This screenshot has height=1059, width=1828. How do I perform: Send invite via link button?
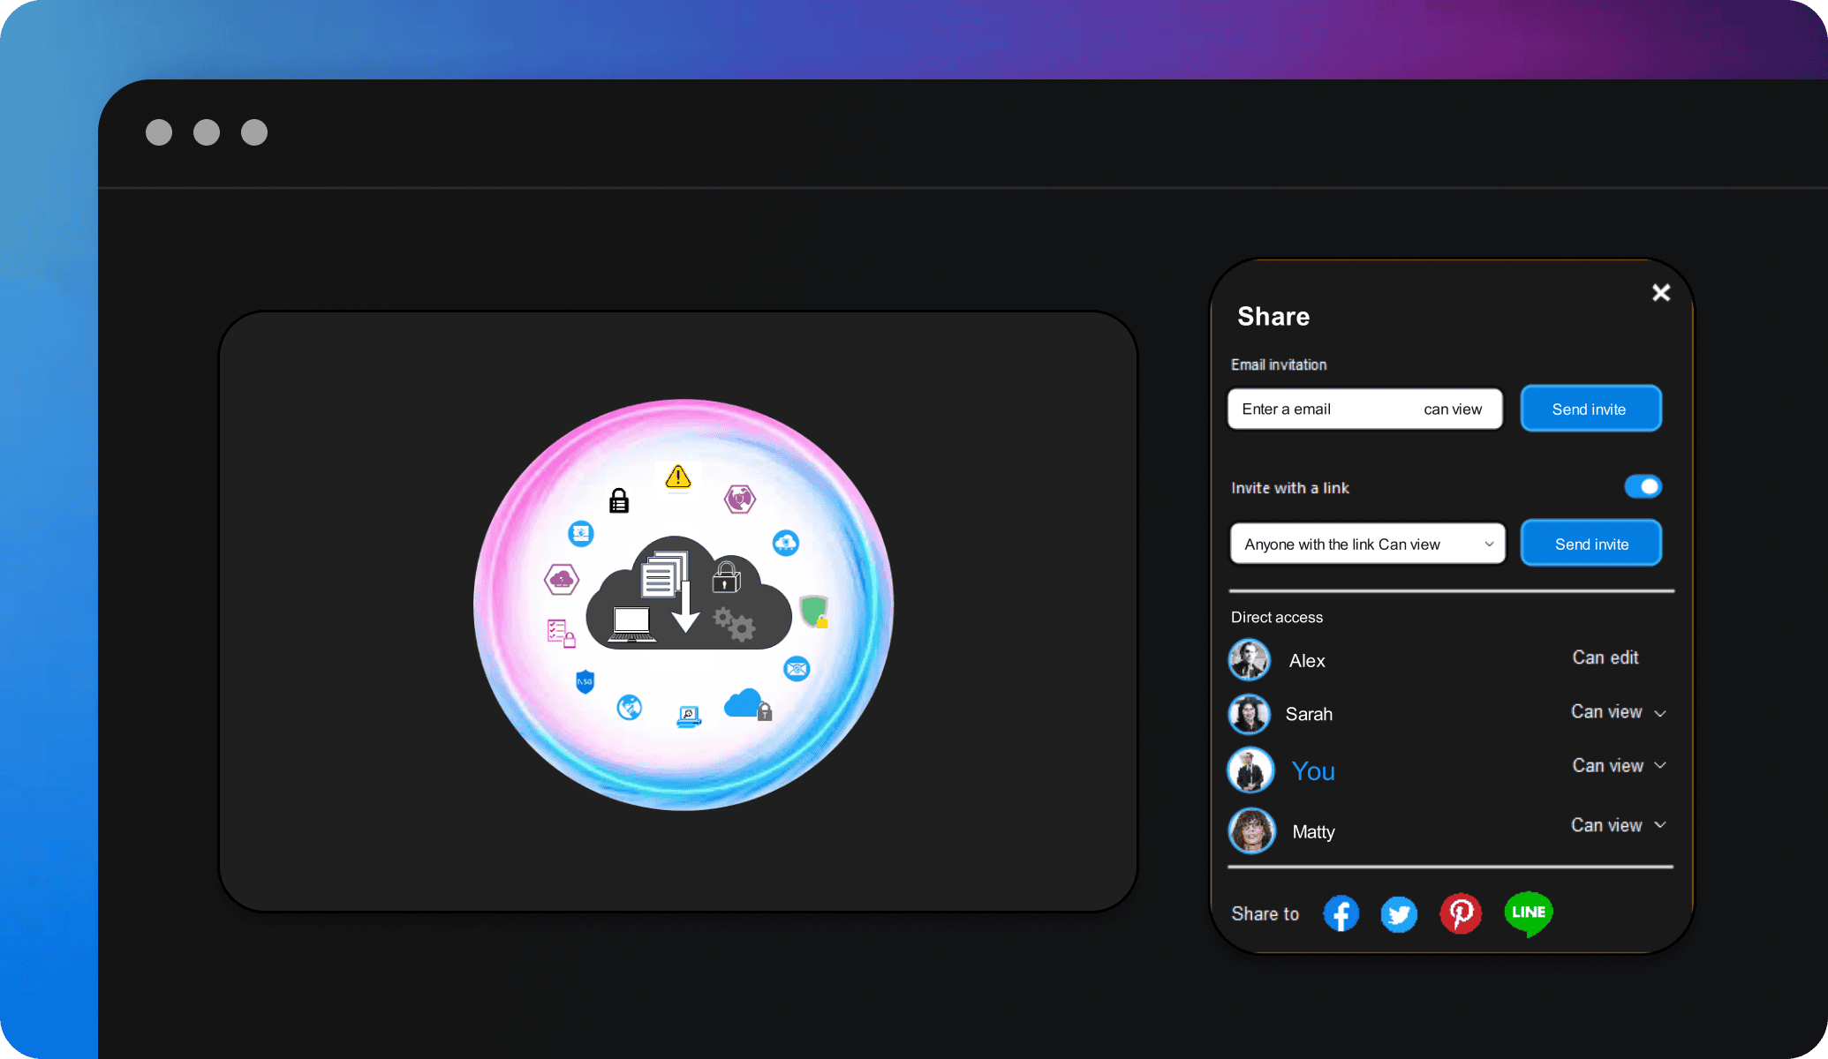(x=1590, y=544)
